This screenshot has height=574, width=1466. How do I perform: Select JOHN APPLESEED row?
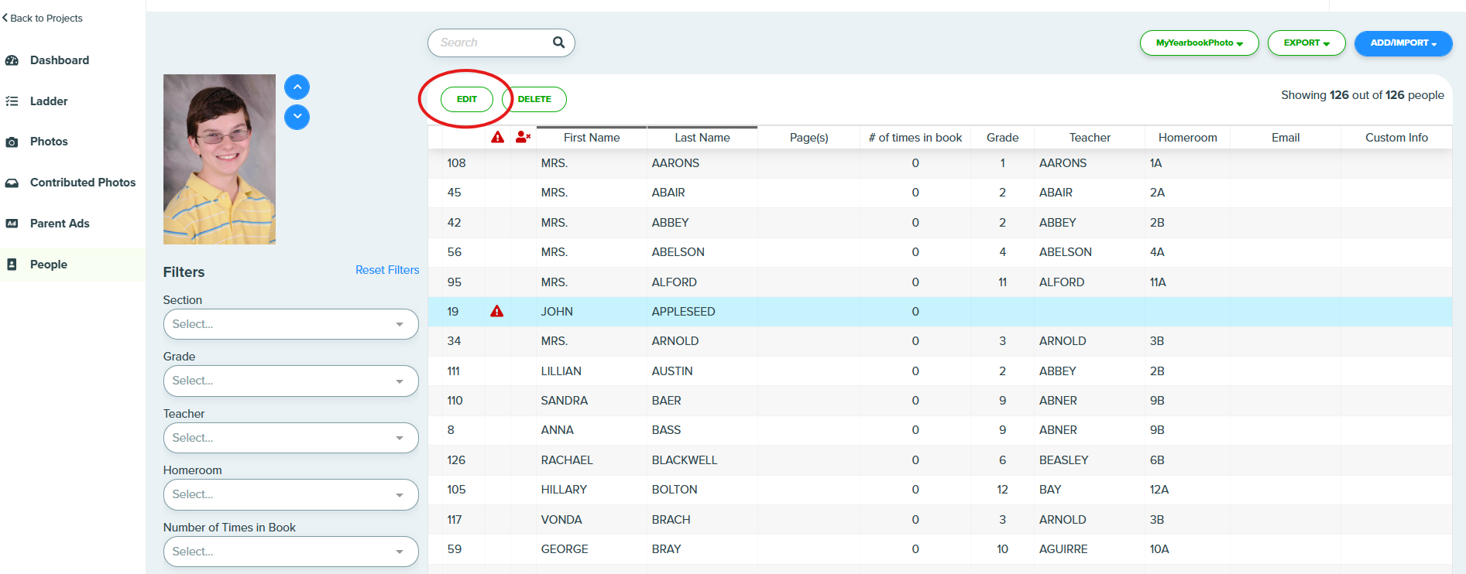[939, 312]
